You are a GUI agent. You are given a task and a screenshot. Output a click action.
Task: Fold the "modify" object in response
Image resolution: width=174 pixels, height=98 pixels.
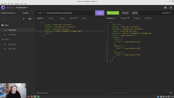(109, 46)
